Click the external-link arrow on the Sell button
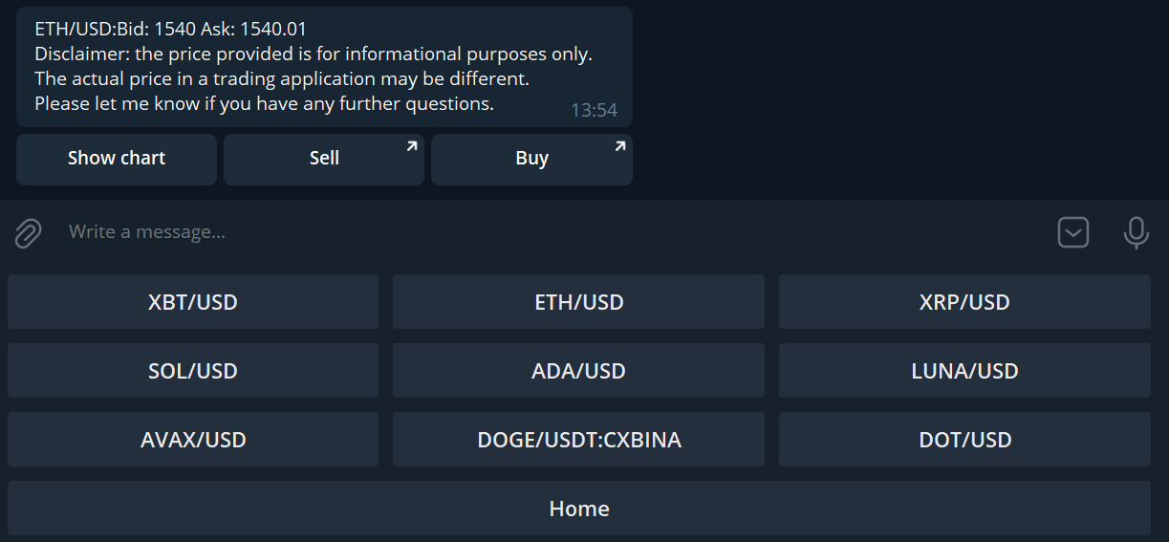The height and width of the screenshot is (542, 1169). [x=412, y=146]
